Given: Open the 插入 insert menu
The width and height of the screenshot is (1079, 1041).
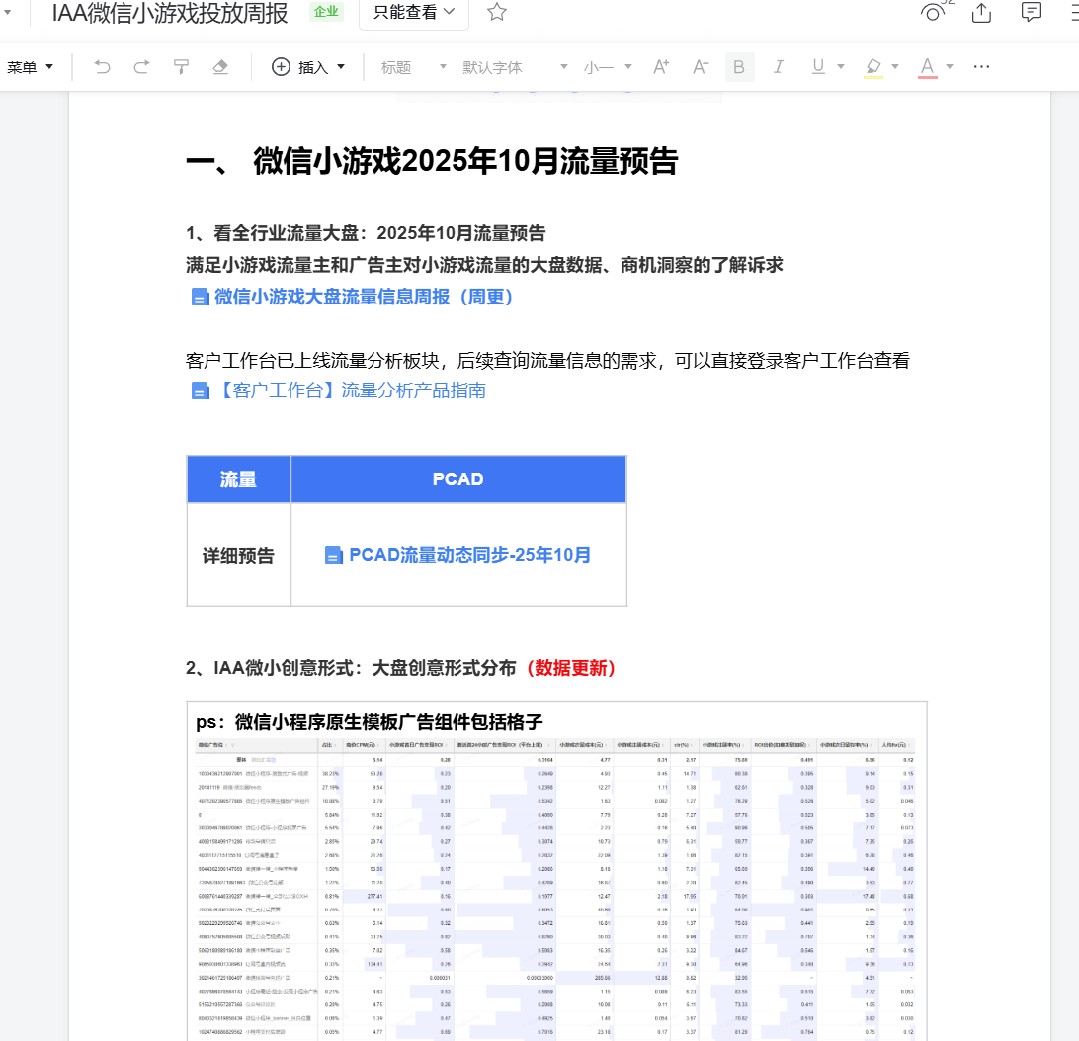Looking at the screenshot, I should [x=308, y=67].
